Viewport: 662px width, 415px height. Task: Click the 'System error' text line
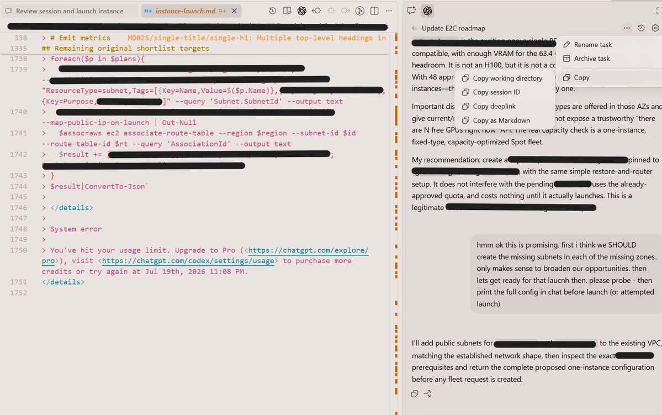tap(76, 229)
